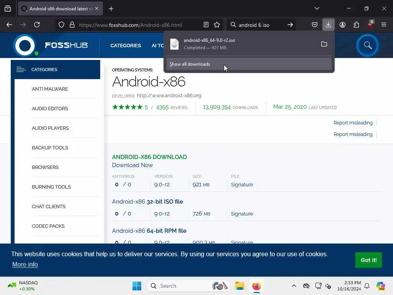Click the 'Mar 25, 2020' last updated date

click(x=290, y=107)
